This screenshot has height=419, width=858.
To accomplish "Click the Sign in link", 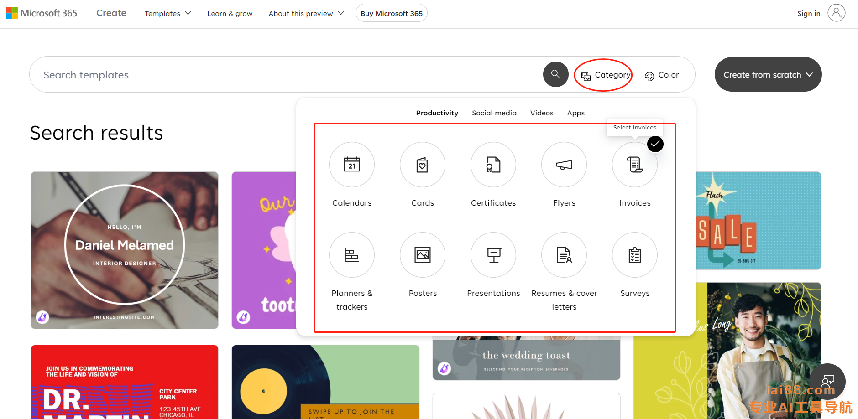I will [809, 13].
